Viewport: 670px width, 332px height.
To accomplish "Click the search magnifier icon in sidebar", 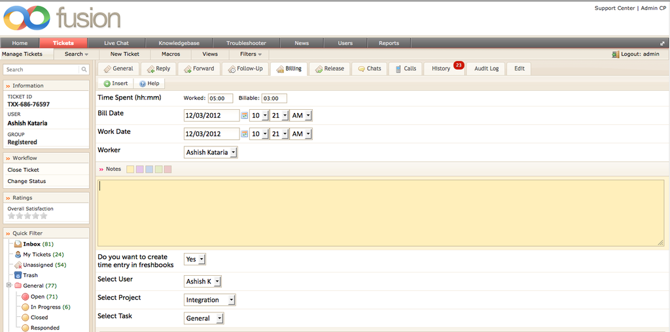I will click(x=84, y=69).
